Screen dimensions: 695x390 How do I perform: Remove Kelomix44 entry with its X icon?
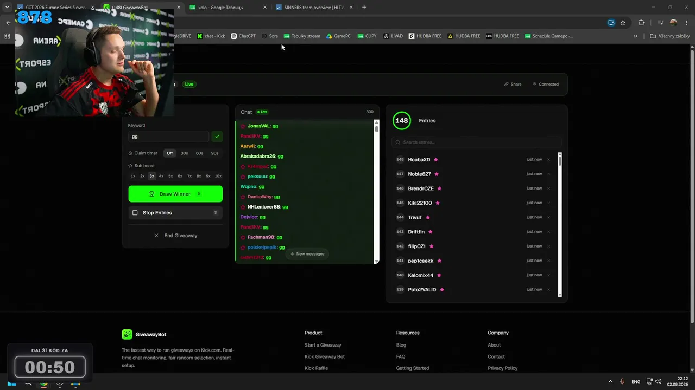548,275
